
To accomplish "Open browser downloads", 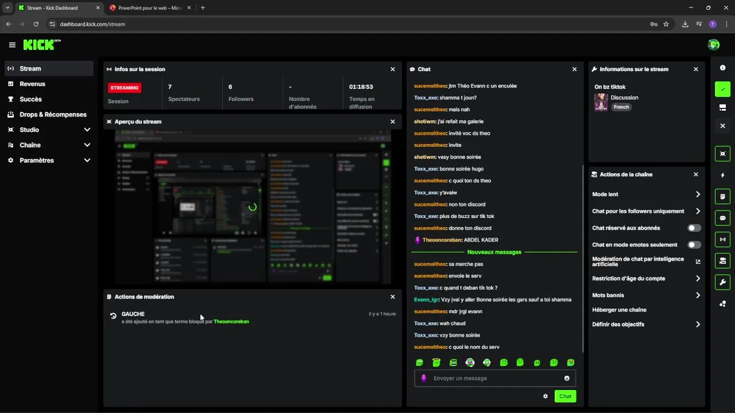I will pos(685,24).
